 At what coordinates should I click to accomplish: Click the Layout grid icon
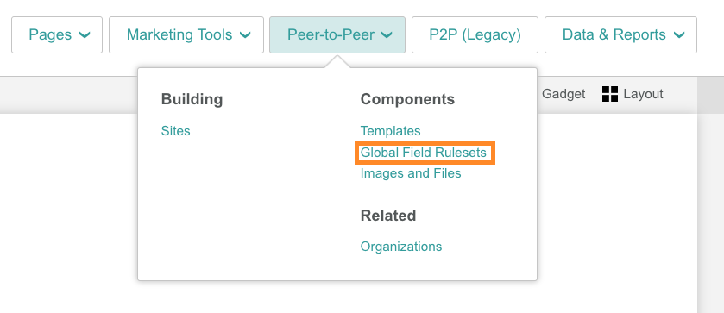(x=610, y=94)
